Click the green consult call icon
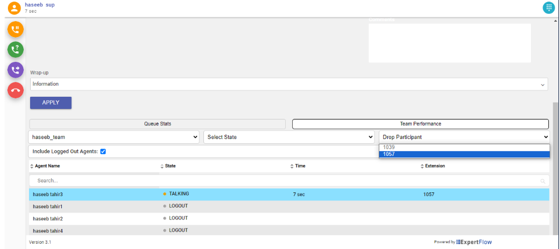 15,50
